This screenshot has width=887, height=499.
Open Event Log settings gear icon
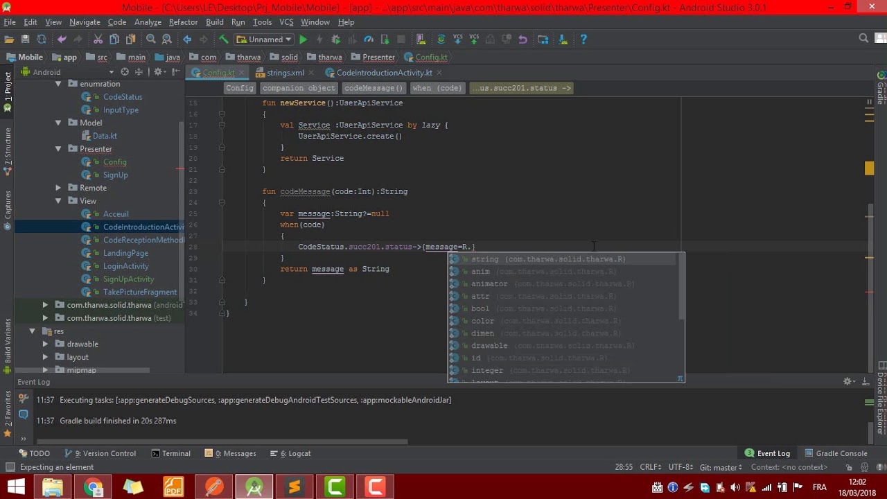coord(848,382)
